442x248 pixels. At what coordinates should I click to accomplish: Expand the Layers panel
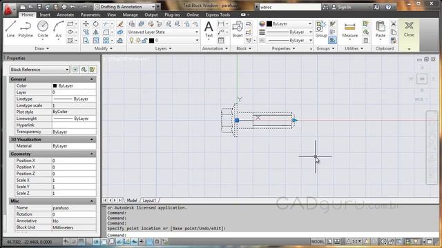pyautogui.click(x=163, y=49)
